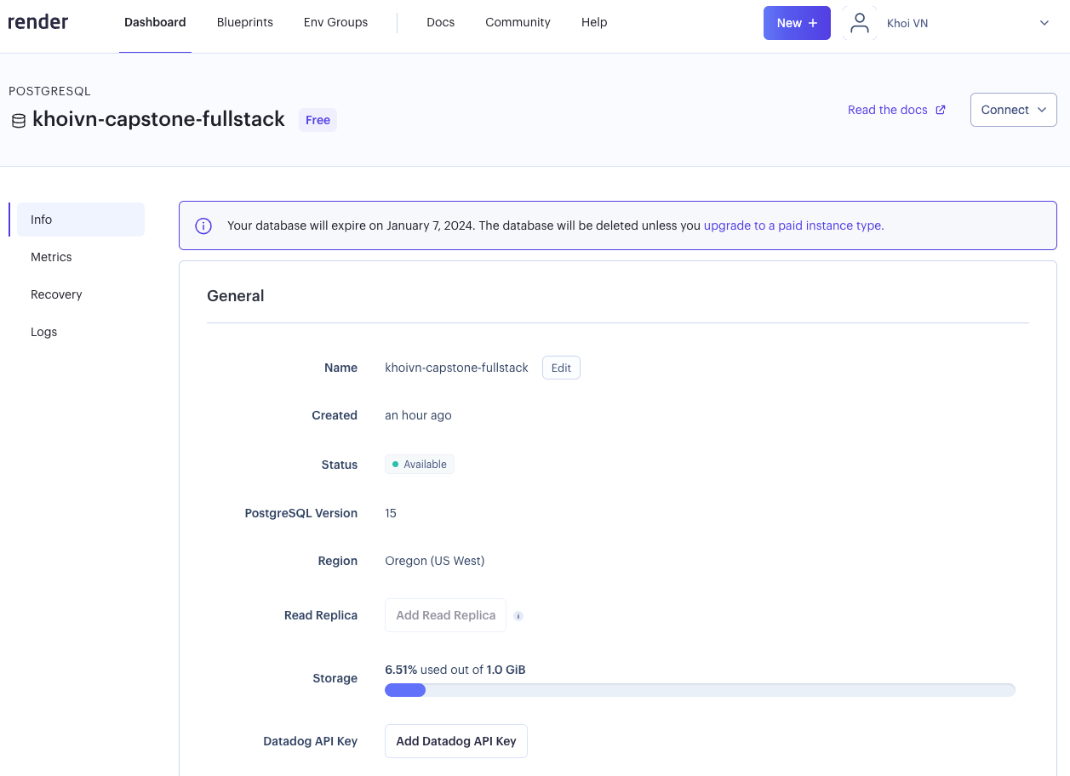
Task: Click the 'an hour ago' created value
Action: click(x=418, y=415)
